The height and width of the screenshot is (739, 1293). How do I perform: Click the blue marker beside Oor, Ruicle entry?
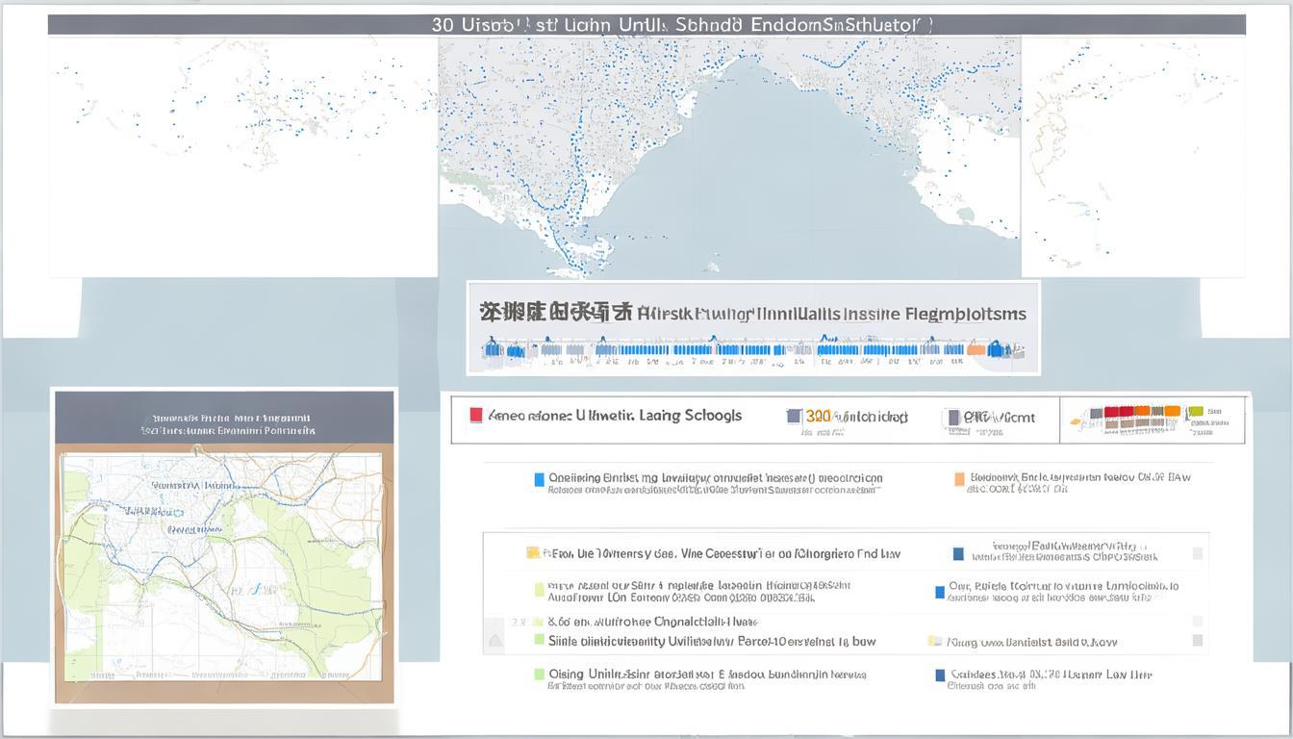coord(940,592)
